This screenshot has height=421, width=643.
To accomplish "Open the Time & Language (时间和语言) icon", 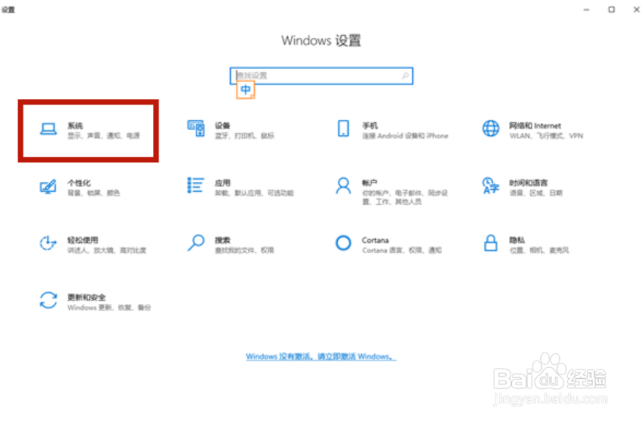I will [491, 186].
